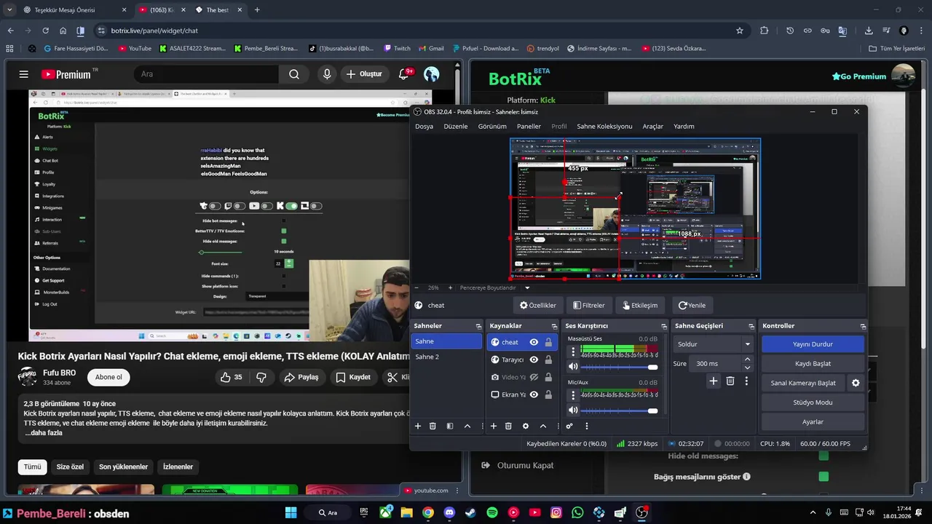Move source up in Kaynaklar toolbar

543,426
